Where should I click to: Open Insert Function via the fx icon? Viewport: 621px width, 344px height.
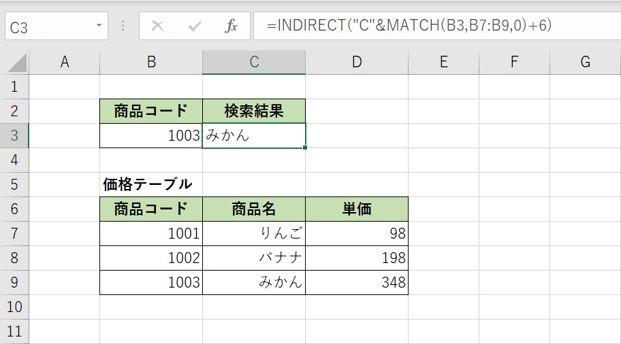pos(231,26)
